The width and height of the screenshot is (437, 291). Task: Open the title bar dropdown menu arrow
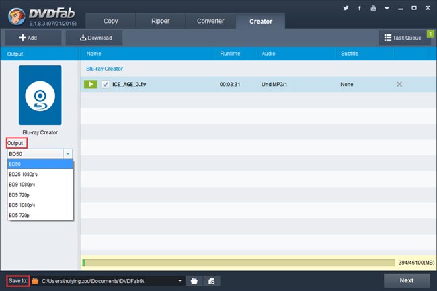pyautogui.click(x=387, y=8)
